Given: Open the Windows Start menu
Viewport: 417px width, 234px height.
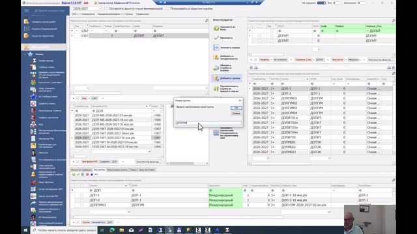Looking at the screenshot, I should [25, 229].
